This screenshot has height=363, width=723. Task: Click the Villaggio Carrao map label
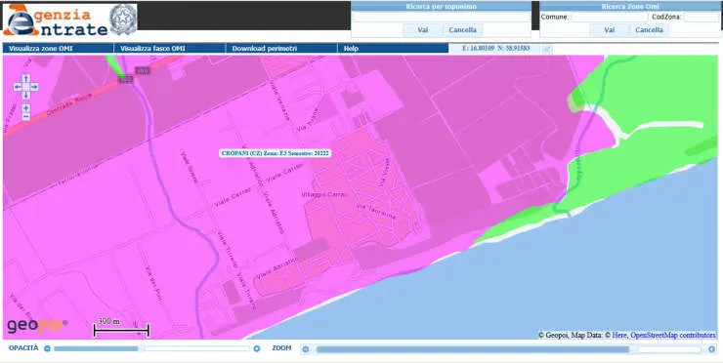click(x=324, y=194)
